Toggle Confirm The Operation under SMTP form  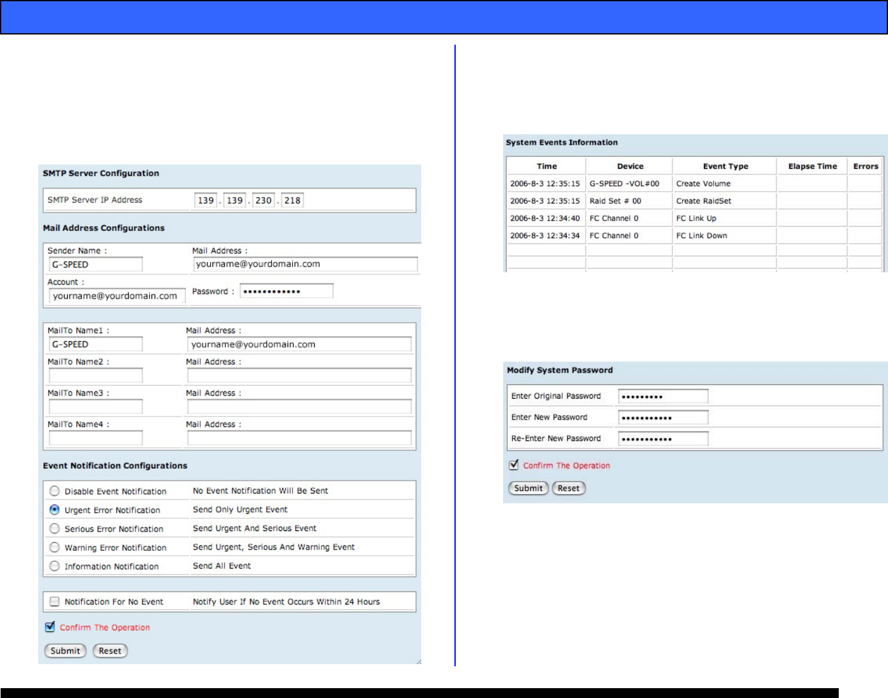pos(50,627)
